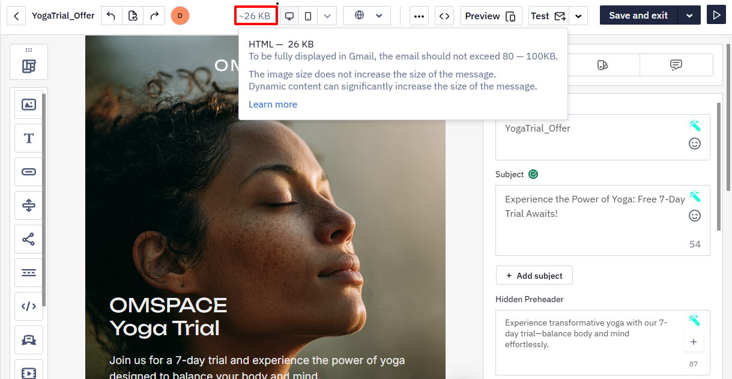
Task: Grab the dotted drag handle above the structures icon
Action: pyautogui.click(x=29, y=50)
